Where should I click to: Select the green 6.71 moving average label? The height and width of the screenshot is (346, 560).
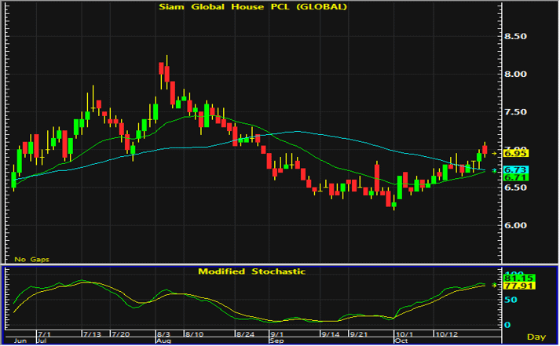pyautogui.click(x=516, y=177)
